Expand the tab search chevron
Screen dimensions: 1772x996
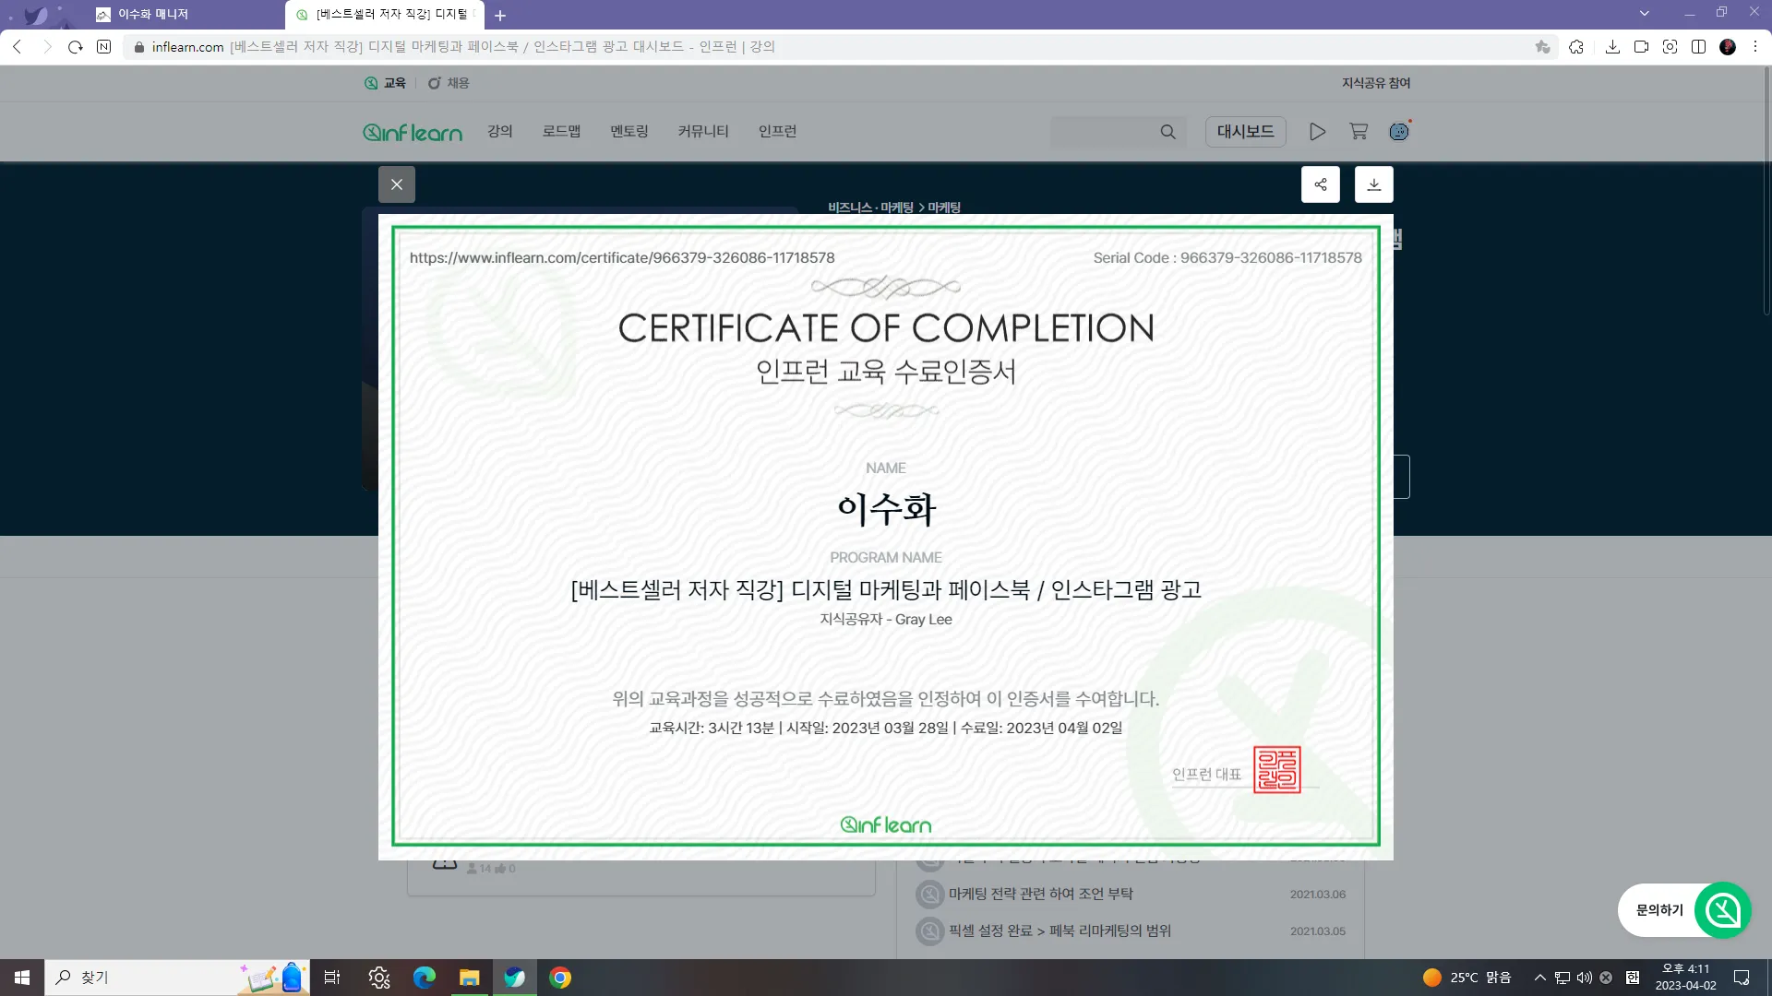[1645, 14]
